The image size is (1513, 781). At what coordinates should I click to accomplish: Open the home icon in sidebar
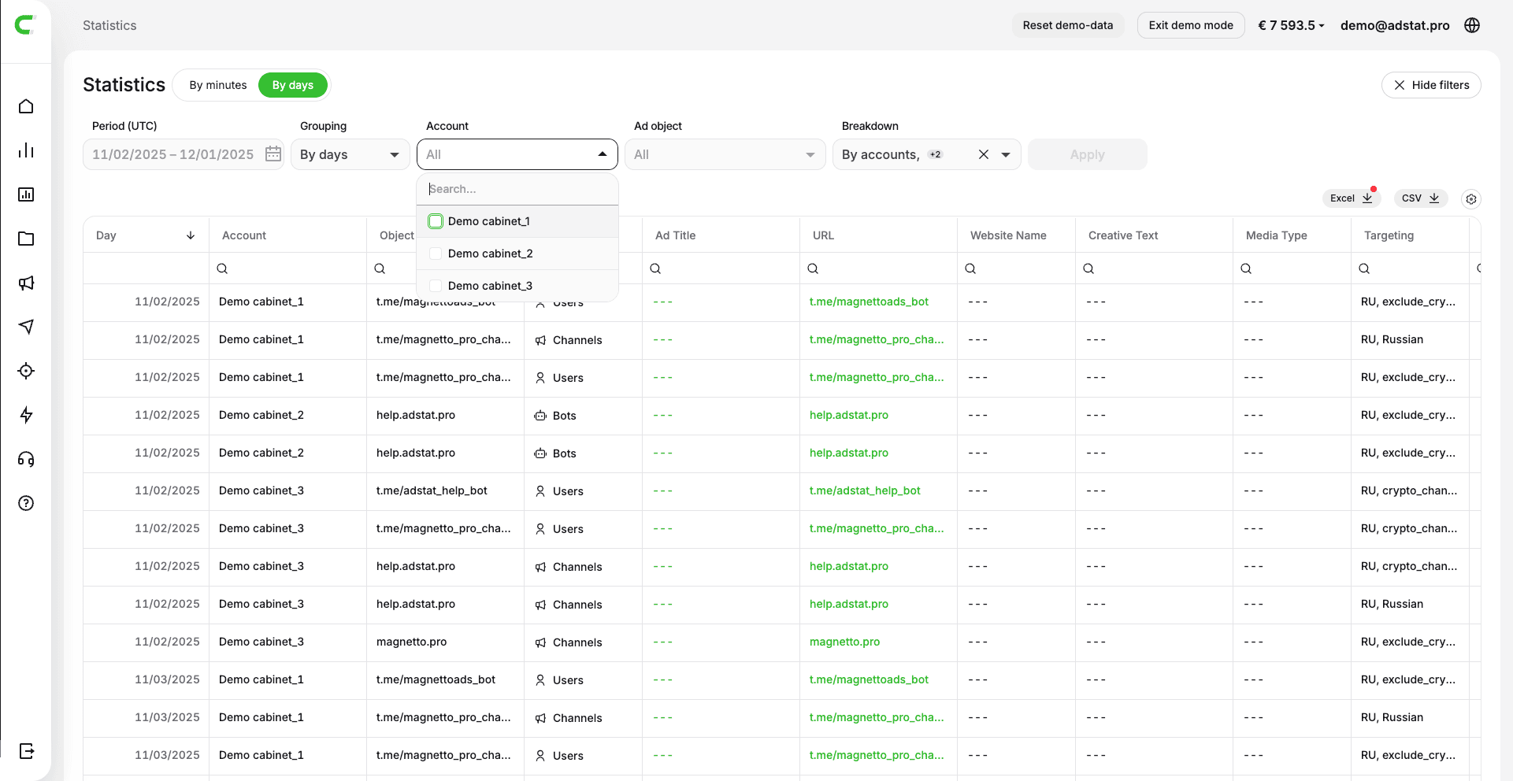26,106
